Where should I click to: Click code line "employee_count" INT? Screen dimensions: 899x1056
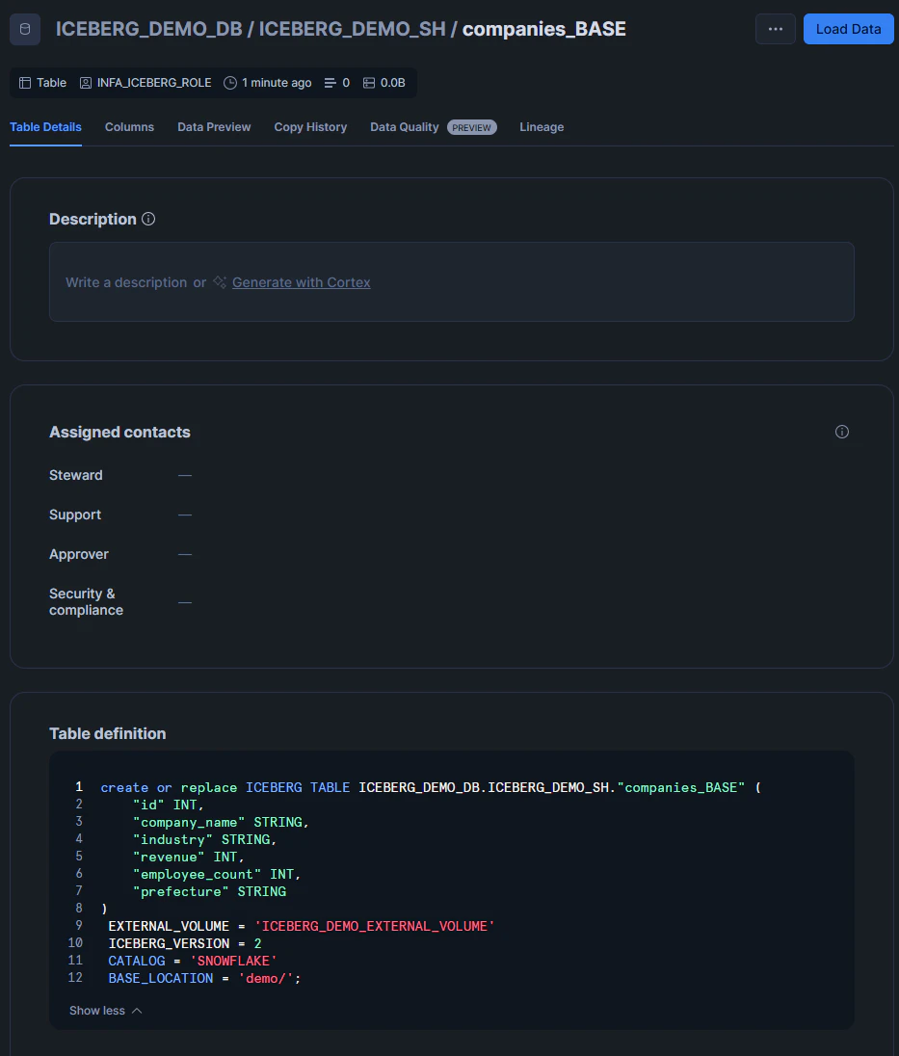coord(217,874)
